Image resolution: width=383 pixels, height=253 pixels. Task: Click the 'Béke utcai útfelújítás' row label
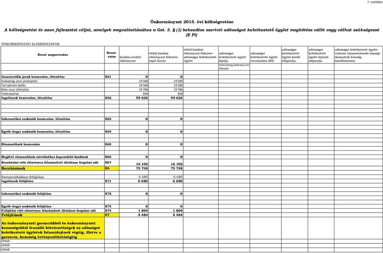(15, 89)
